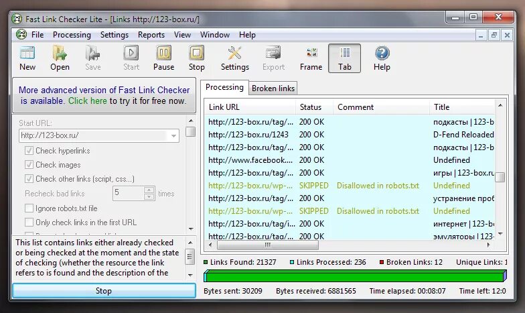Click scroll left arrow of the links table

tap(210, 245)
